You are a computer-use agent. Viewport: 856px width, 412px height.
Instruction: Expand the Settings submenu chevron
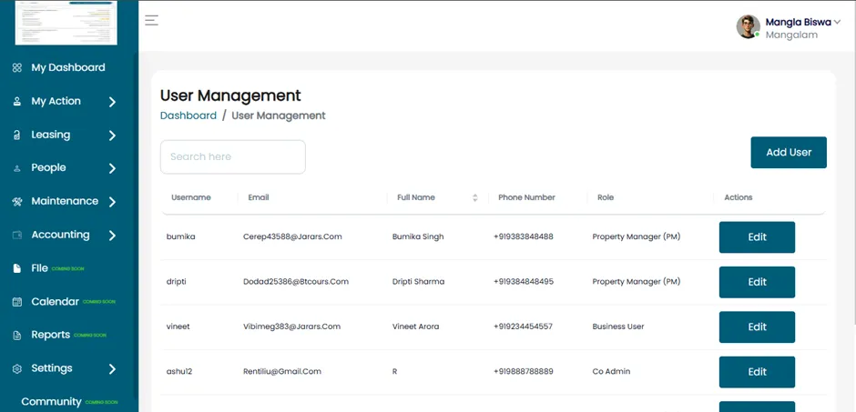112,369
